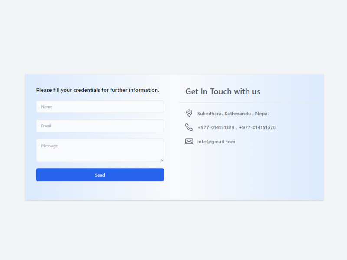The image size is (347, 260).
Task: Click the Name field placeholder text
Action: pyautogui.click(x=46, y=107)
